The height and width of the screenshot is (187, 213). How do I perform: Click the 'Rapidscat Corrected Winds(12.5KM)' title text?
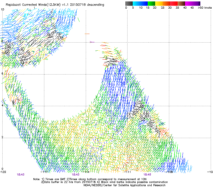coord(33,5)
